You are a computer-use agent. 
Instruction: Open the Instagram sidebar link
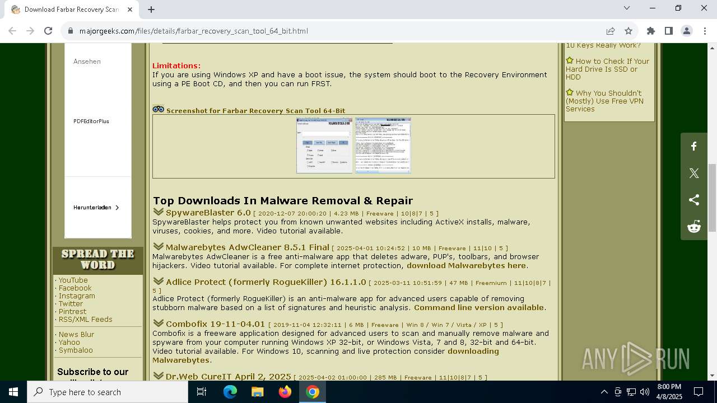pos(77,296)
